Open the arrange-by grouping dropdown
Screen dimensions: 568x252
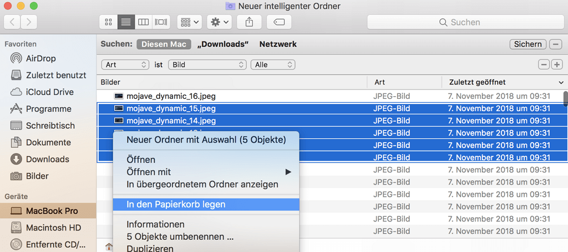tap(190, 22)
